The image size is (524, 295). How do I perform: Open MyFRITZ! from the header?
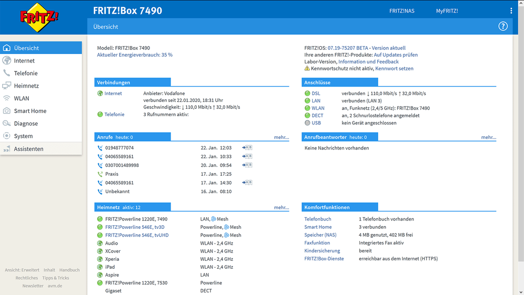point(447,10)
